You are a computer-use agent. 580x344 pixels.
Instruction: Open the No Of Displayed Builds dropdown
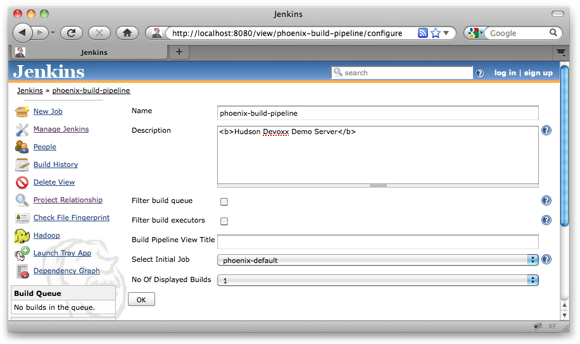[x=377, y=280]
